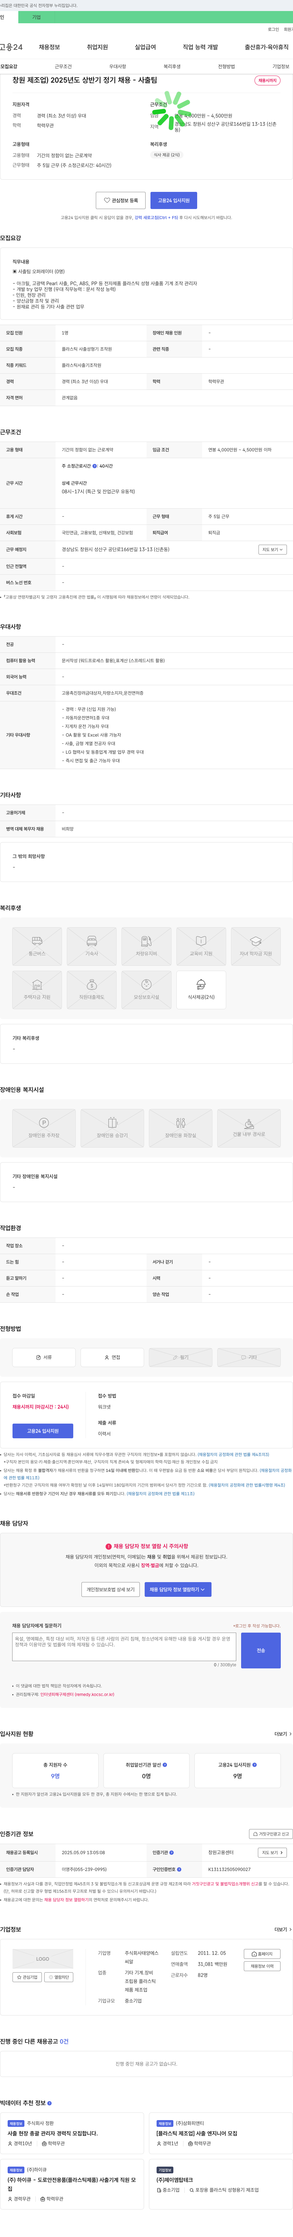Screen dimensions: 293x2237
Task: Open 지도 보기 for 창원고용센터
Action: (272, 1852)
